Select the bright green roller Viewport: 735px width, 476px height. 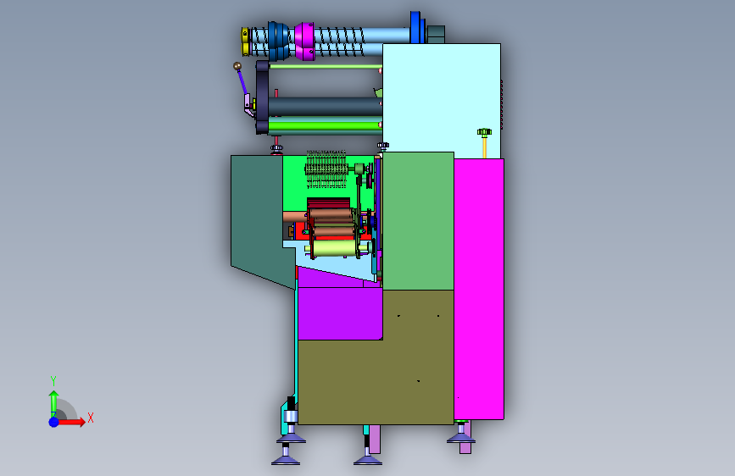pos(325,125)
